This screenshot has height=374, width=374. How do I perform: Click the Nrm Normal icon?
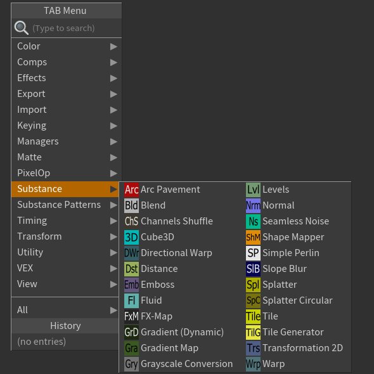pyautogui.click(x=254, y=205)
